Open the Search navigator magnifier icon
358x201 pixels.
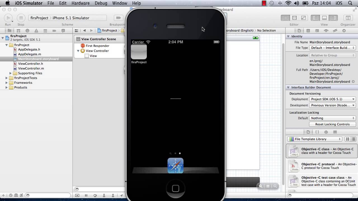tap(27, 31)
